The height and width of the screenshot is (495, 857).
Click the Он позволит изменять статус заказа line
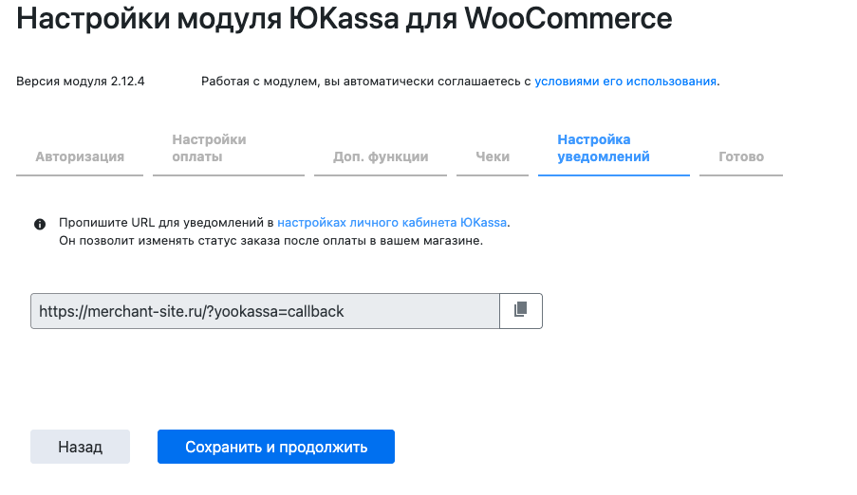[x=270, y=241]
